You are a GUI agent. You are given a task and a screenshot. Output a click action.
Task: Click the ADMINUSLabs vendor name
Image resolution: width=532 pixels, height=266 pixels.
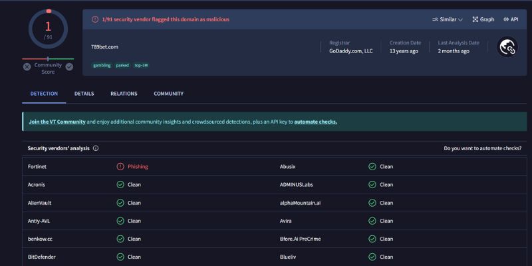296,185
